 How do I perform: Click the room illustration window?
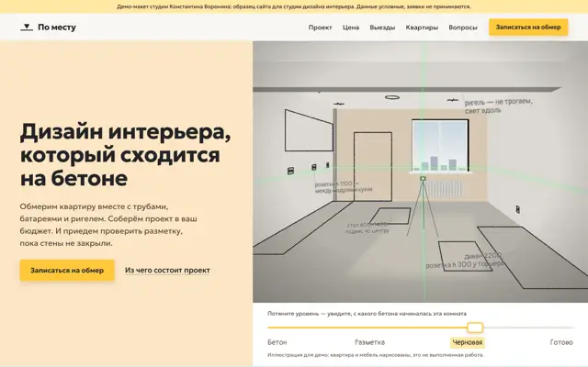pos(440,145)
